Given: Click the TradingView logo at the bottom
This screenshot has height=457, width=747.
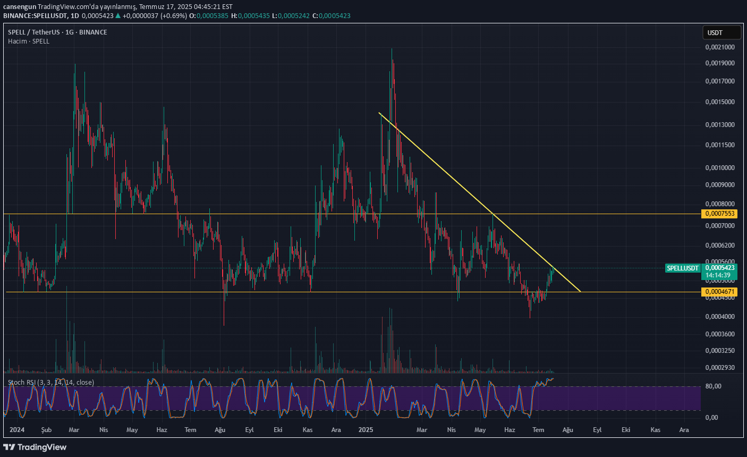Looking at the screenshot, I should [35, 447].
